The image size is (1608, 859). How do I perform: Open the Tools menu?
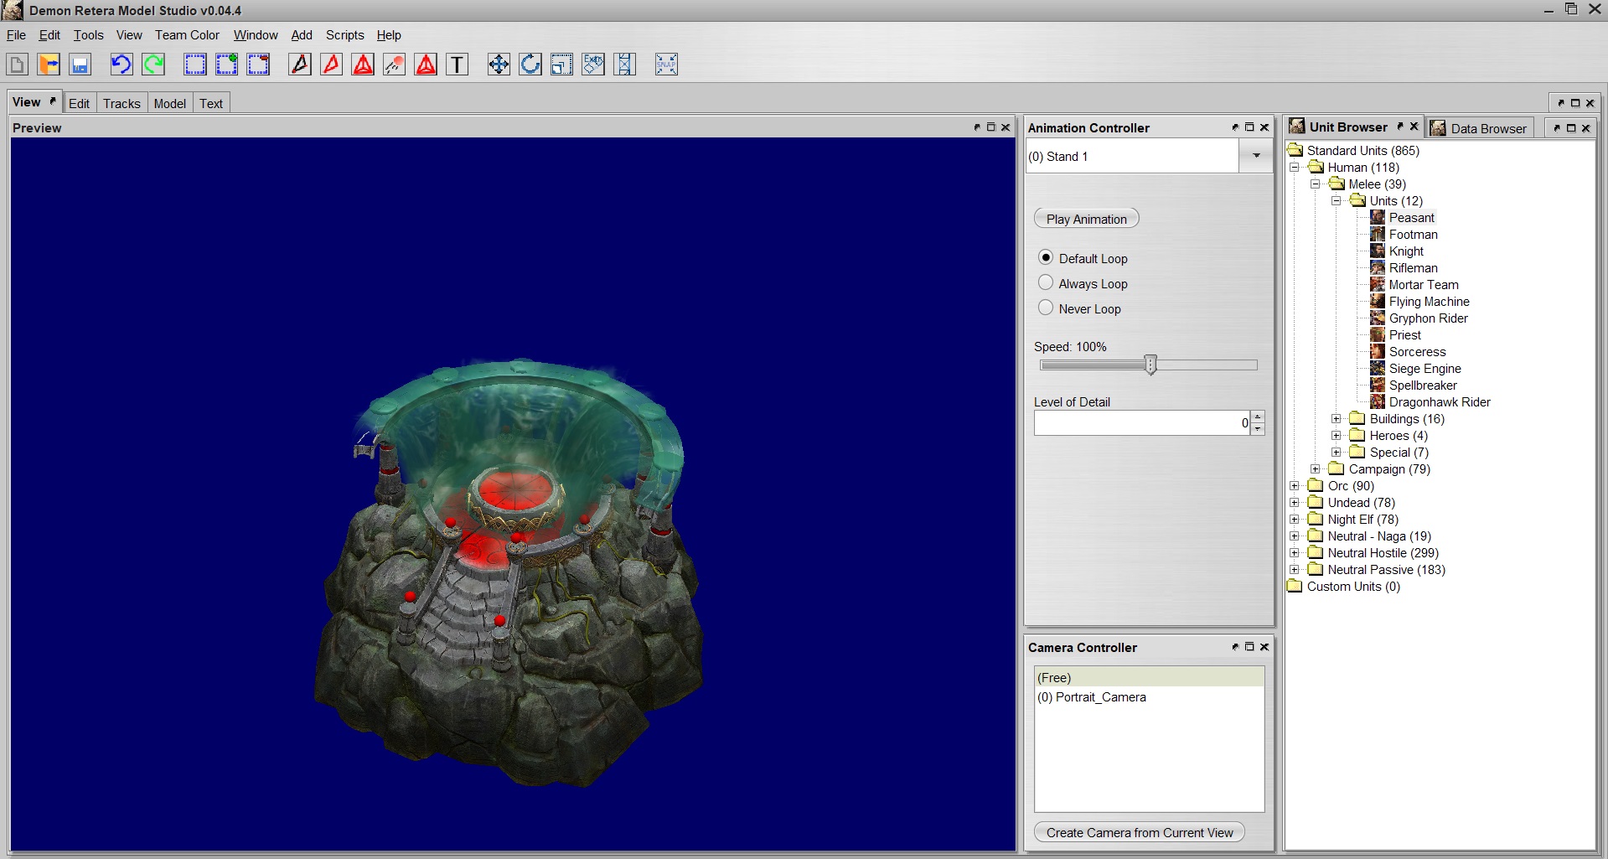(88, 35)
